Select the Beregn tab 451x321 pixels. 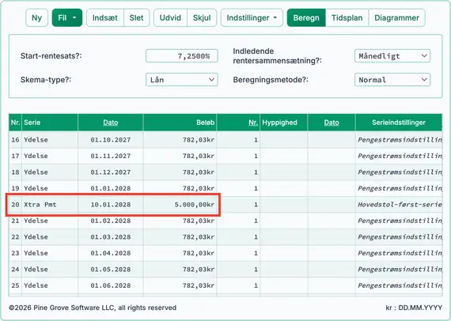[306, 18]
